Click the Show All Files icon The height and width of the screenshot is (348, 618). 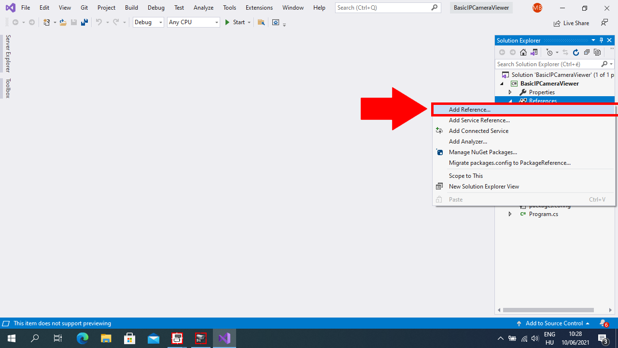coord(597,52)
